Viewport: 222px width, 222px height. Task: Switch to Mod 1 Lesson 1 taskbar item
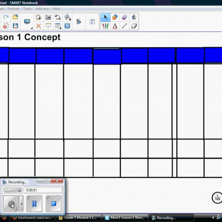point(125,218)
